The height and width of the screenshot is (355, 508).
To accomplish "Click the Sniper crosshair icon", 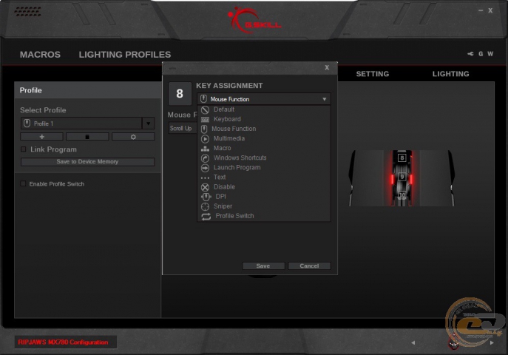I will (x=205, y=206).
